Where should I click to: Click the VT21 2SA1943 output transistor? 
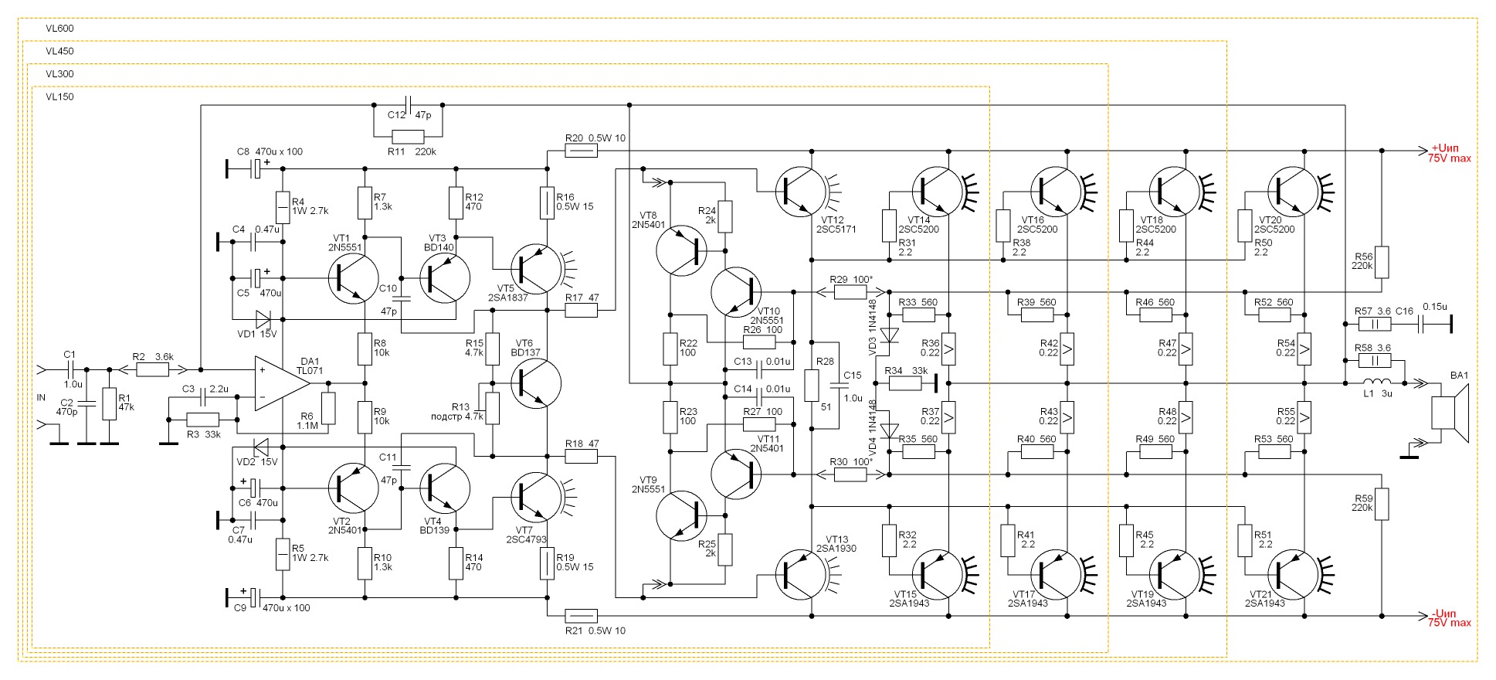pos(1294,574)
